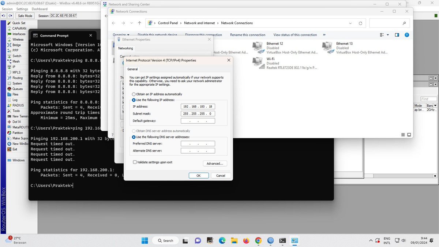Click WinBox redo arrow button

[11, 16]
